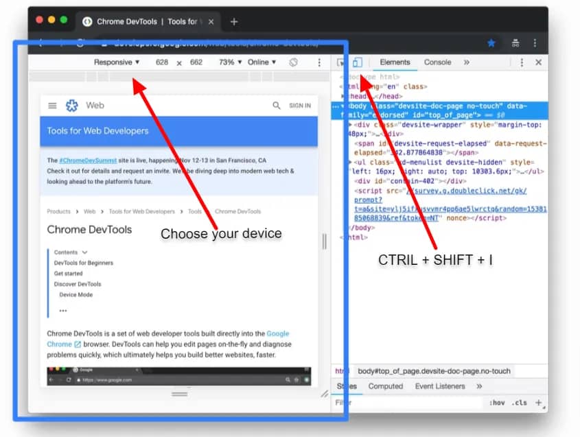Add new style rule with plus icon
The image size is (580, 437).
point(539,403)
